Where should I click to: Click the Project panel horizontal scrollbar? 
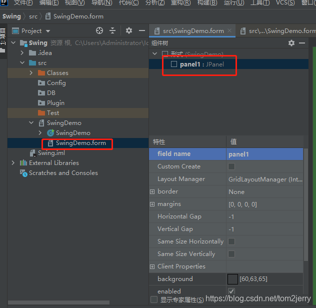point(58,302)
